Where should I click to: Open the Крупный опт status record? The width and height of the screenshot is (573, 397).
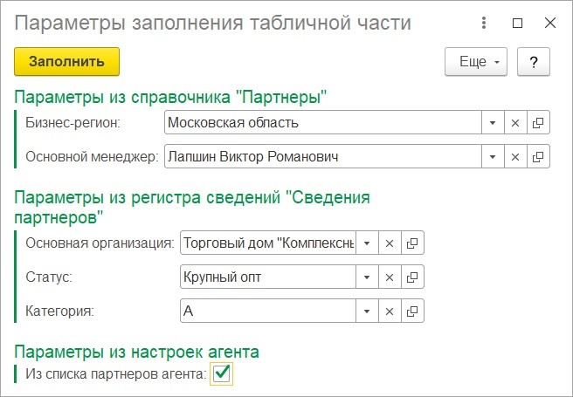coord(412,277)
